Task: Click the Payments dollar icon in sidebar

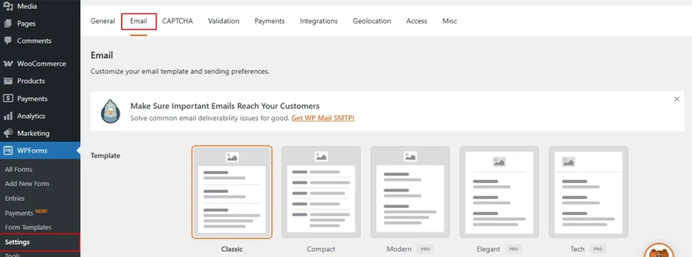Action: [x=7, y=98]
